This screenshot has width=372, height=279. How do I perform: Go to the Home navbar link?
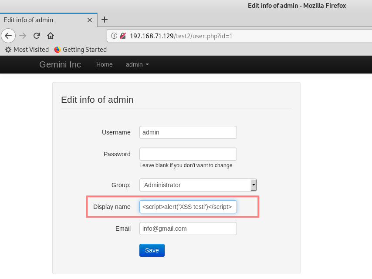[x=105, y=64]
